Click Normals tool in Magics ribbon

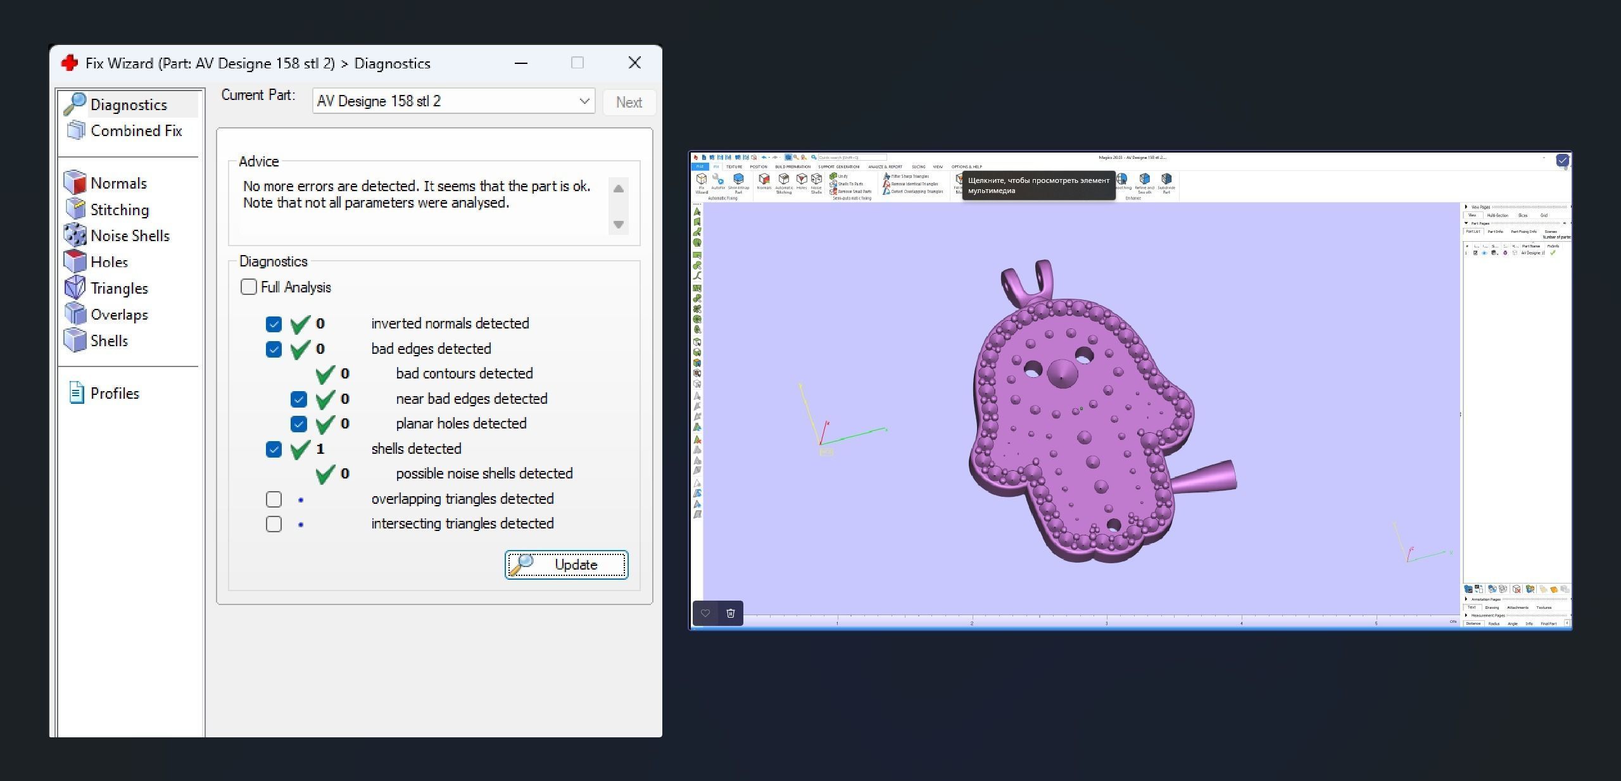[x=764, y=182]
